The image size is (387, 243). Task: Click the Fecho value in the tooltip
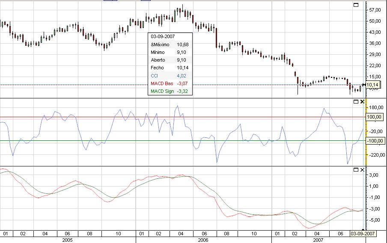coord(183,68)
